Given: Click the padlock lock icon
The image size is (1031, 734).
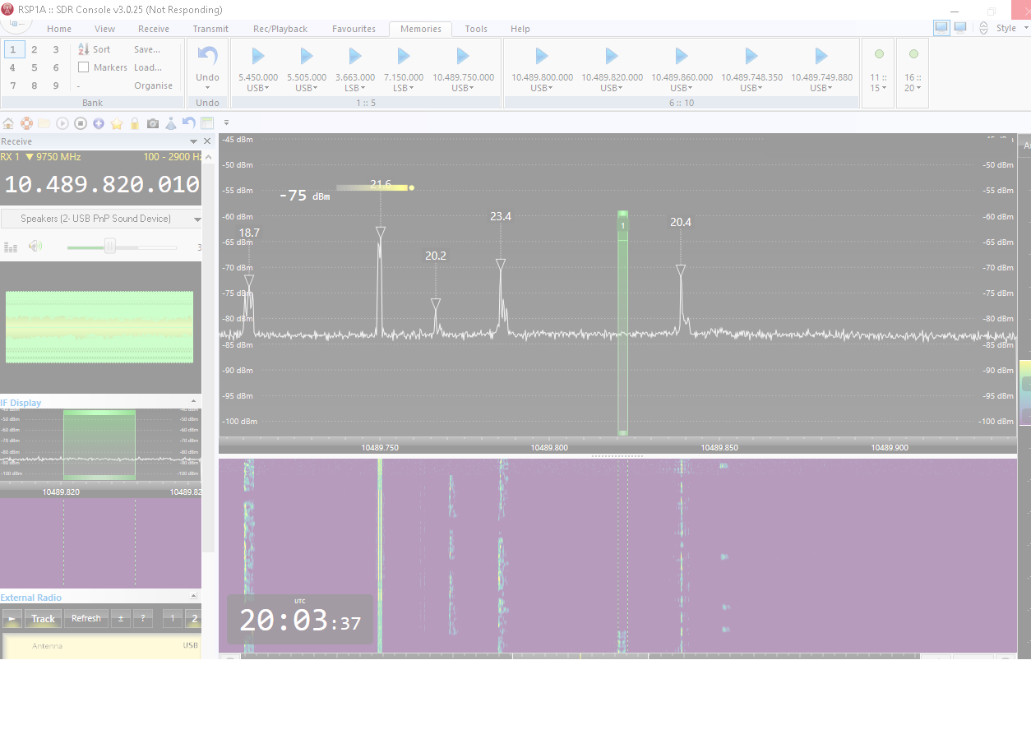Looking at the screenshot, I should pos(135,123).
